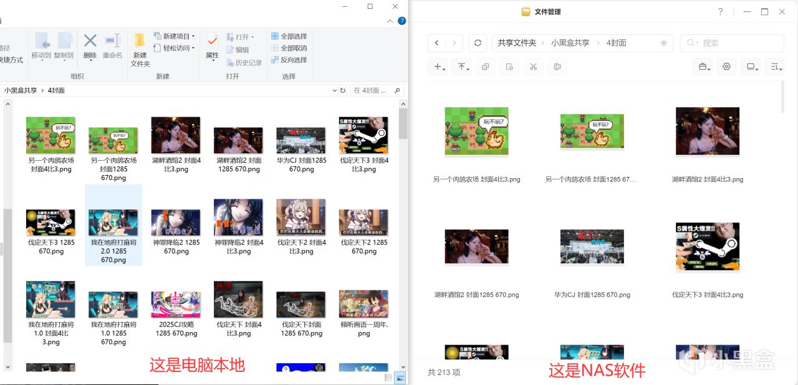Click the NAS search field (搜索)
The width and height of the screenshot is (798, 385).
pyautogui.click(x=732, y=43)
